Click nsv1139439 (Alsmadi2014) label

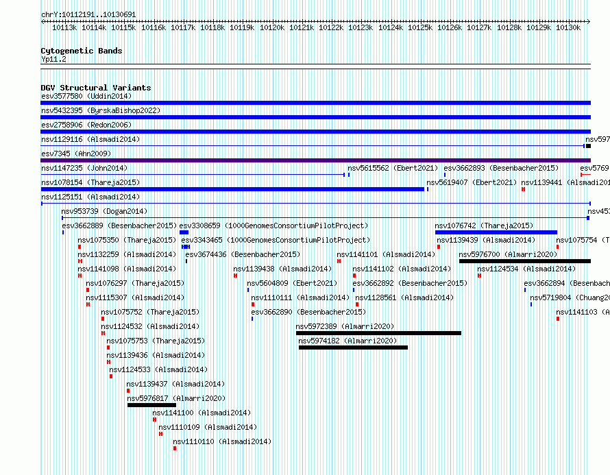click(x=486, y=240)
